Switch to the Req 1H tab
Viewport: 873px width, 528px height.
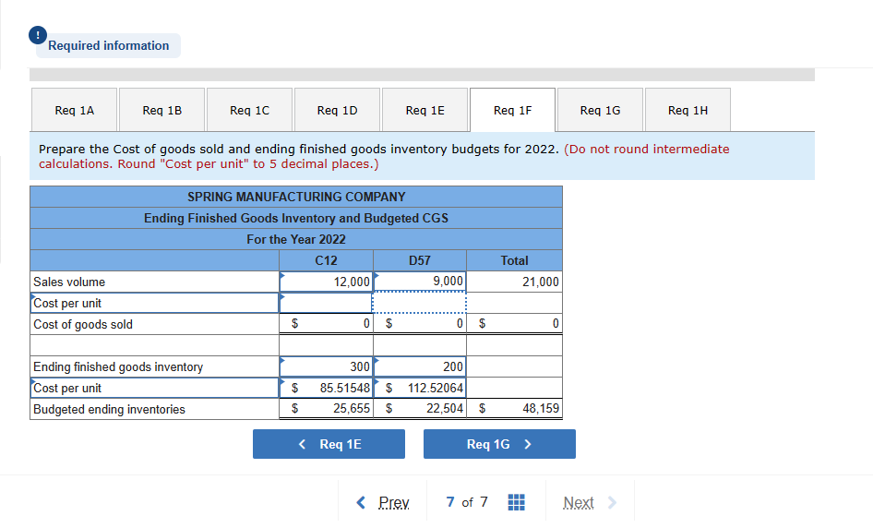688,110
